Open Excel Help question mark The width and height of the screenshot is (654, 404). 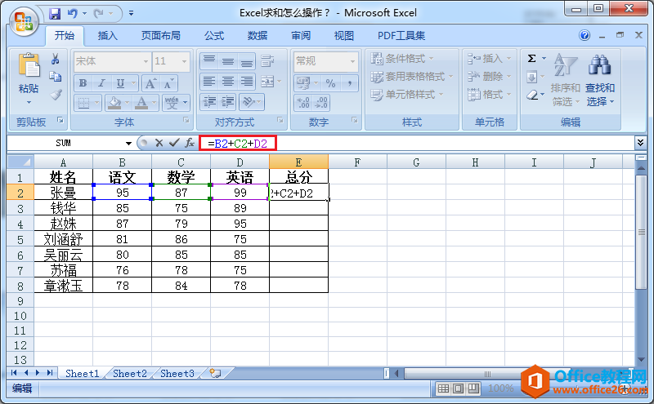(585, 35)
